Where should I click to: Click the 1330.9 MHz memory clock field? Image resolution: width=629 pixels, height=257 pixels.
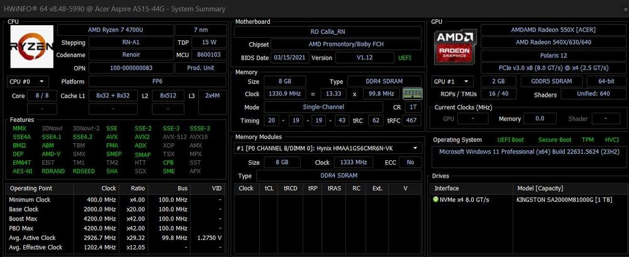[284, 94]
